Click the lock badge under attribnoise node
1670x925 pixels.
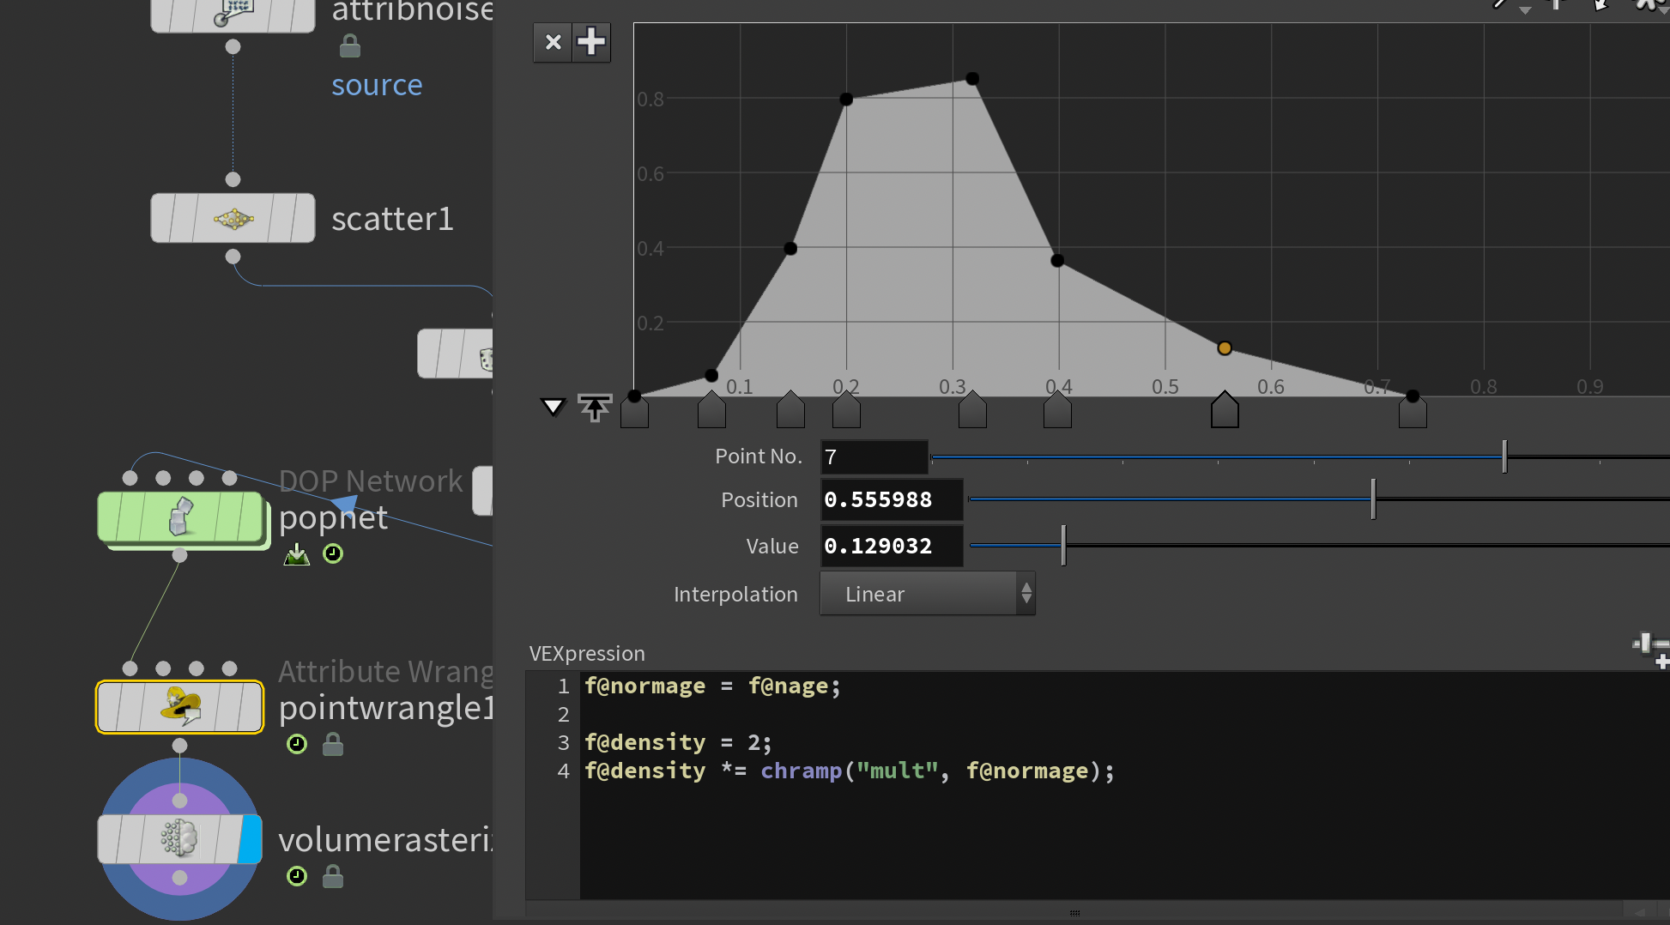350,45
